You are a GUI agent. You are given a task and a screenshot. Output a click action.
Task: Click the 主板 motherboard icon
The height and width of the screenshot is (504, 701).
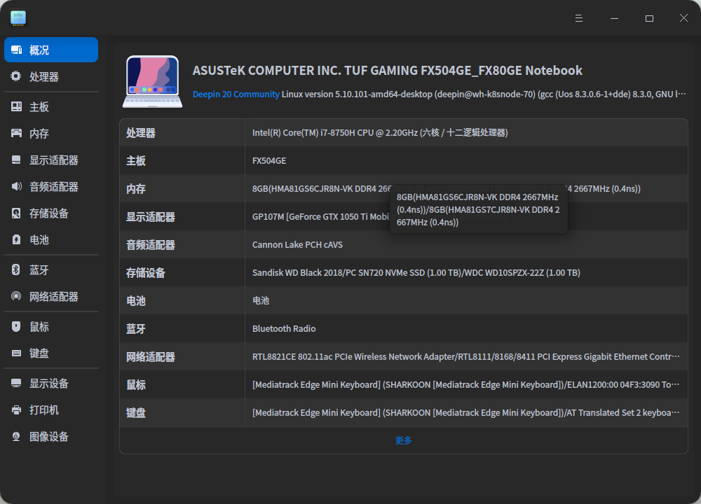coord(16,106)
